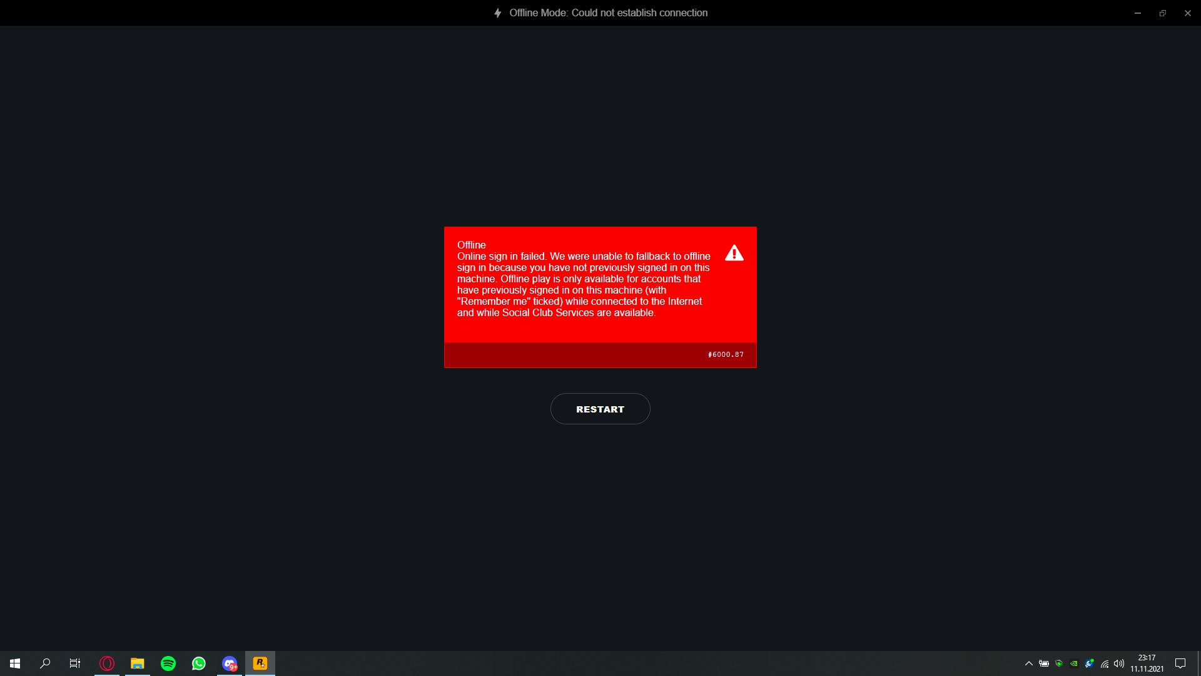Viewport: 1201px width, 676px height.
Task: Open volume speaker control in tray
Action: coord(1119,663)
